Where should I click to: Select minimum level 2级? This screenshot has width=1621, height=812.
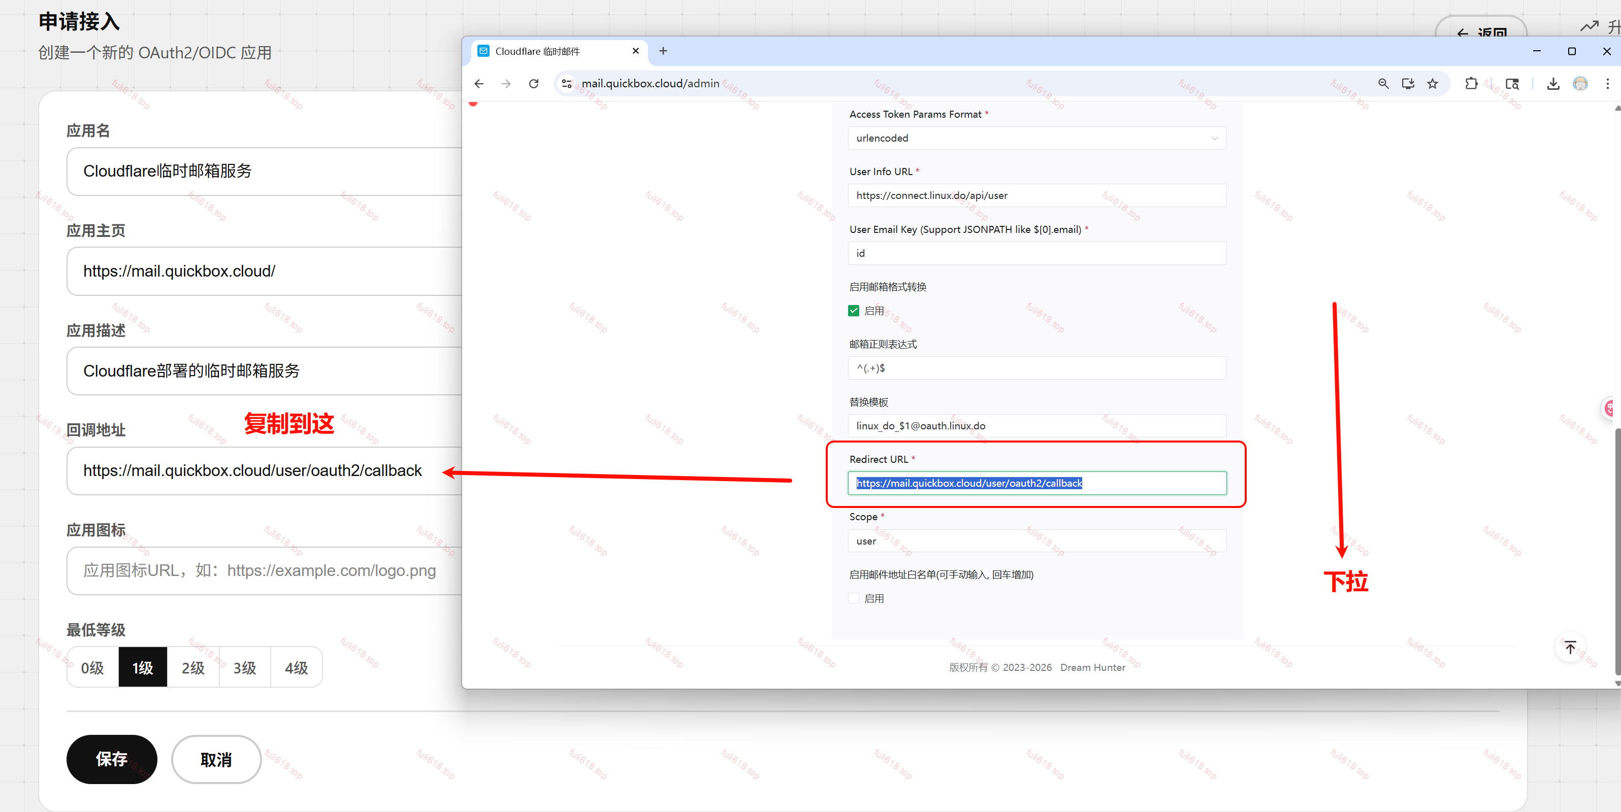pos(193,667)
